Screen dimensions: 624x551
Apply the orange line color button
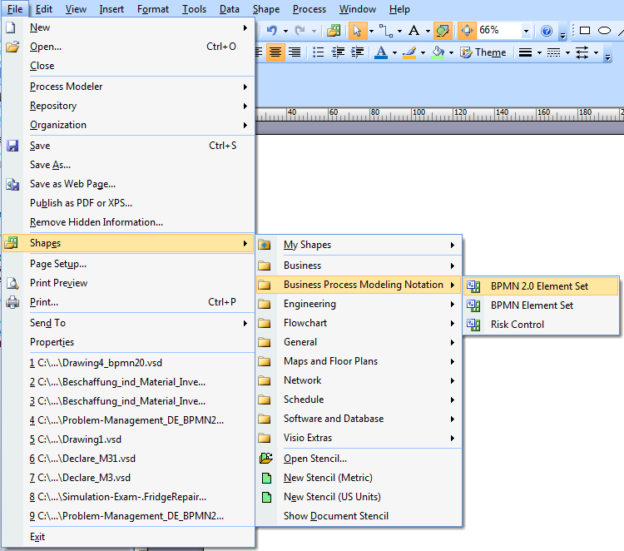(x=409, y=52)
